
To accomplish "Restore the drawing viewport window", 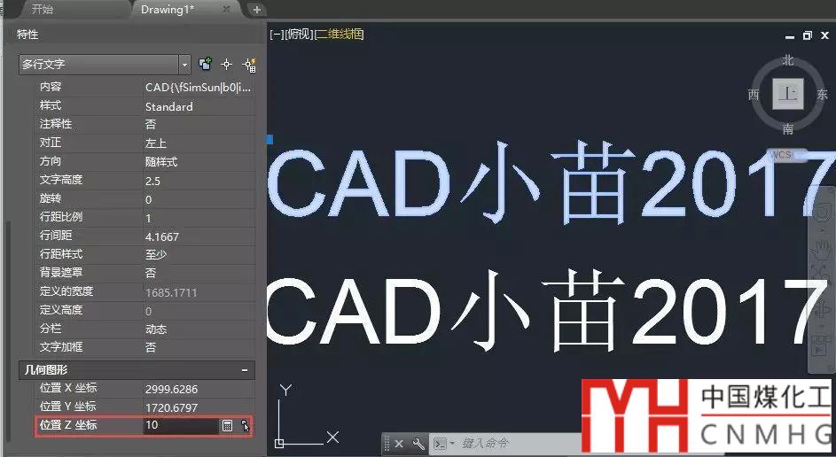I will coord(808,35).
